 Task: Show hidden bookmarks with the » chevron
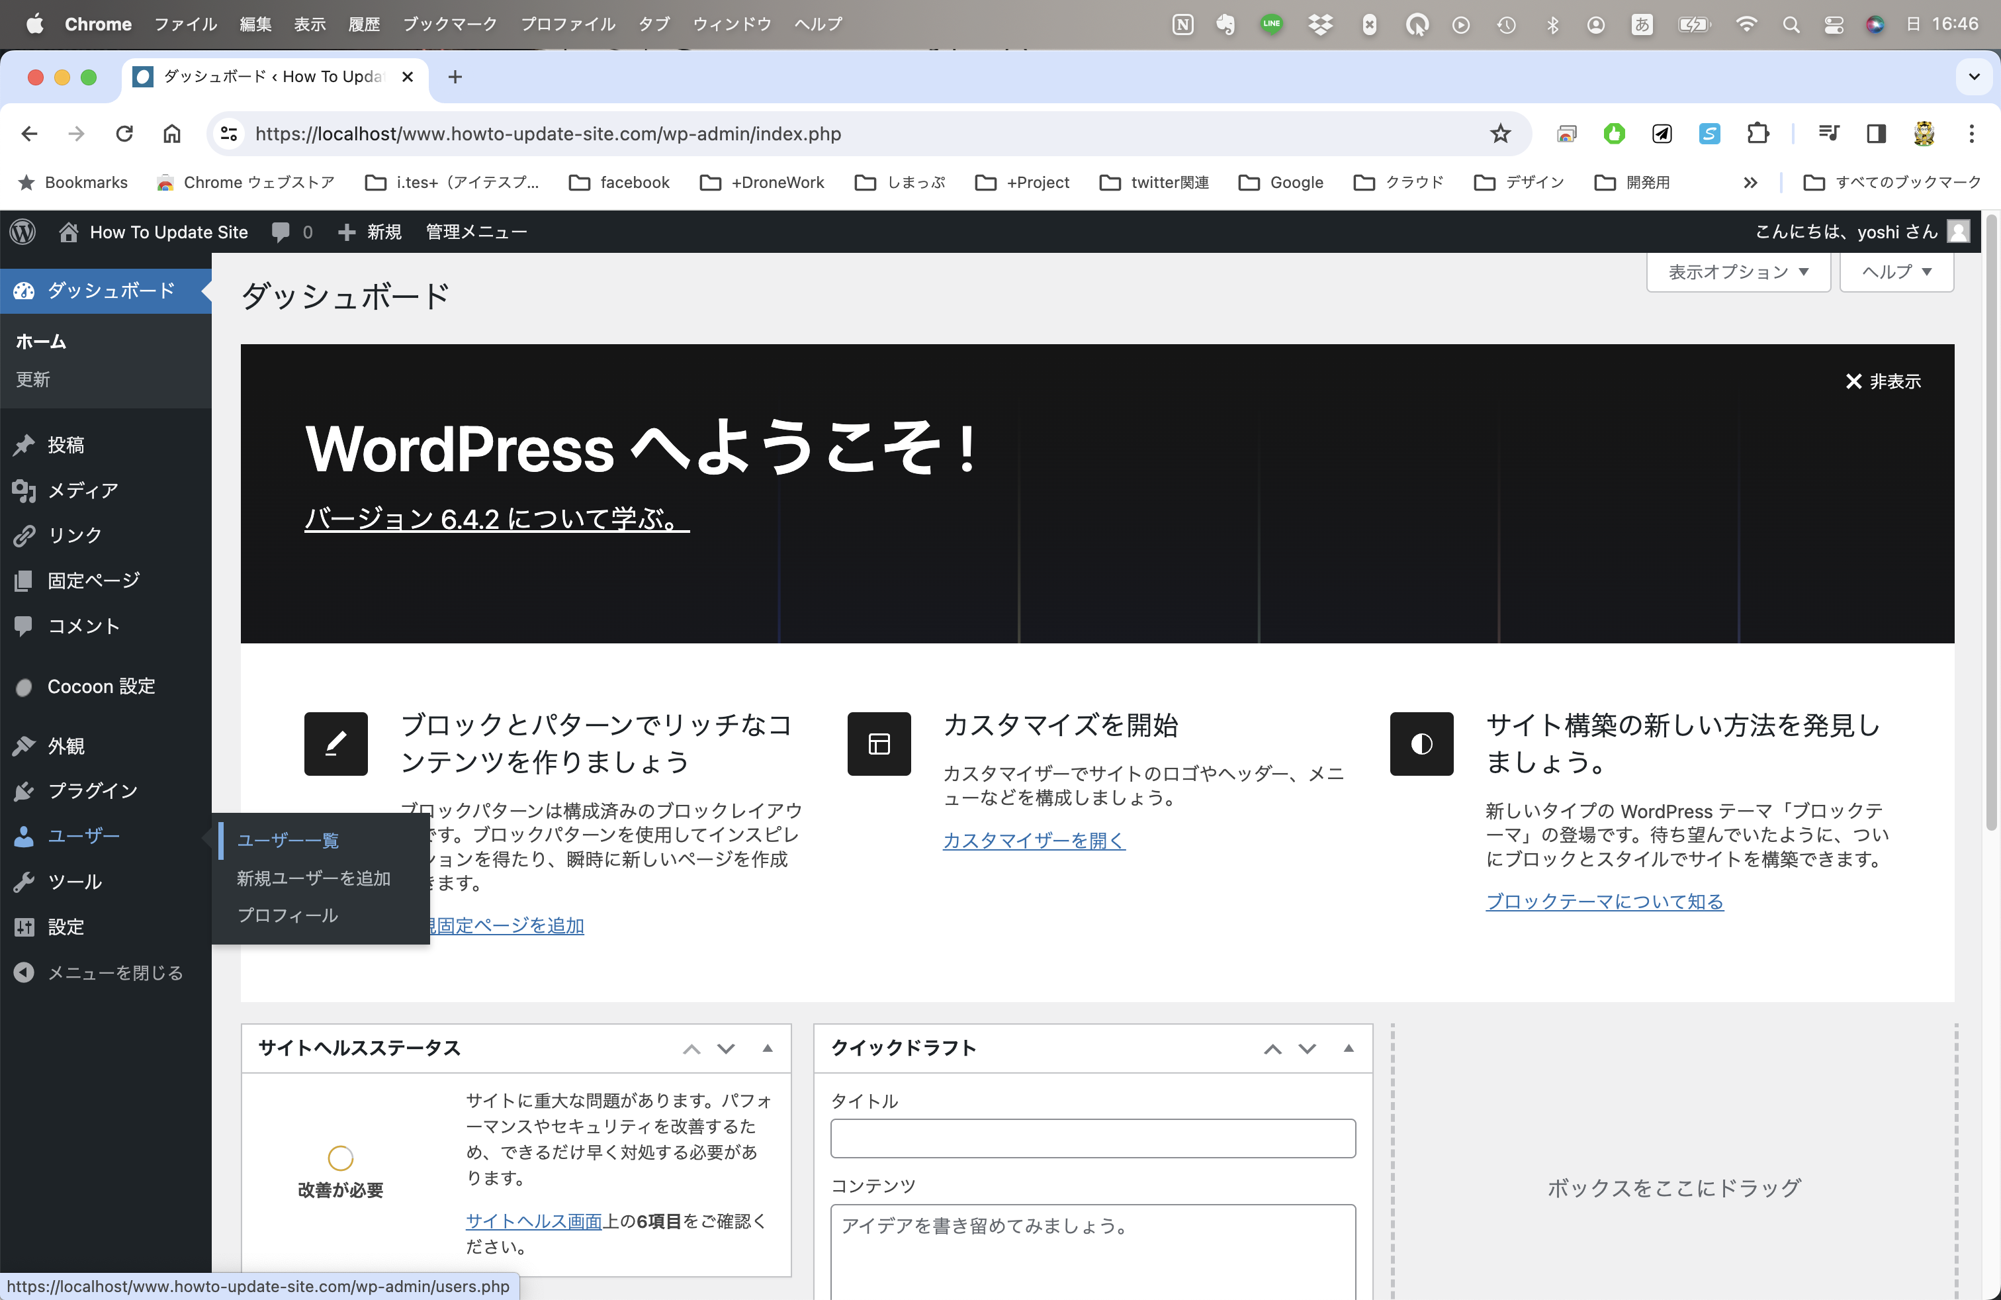pos(1750,183)
